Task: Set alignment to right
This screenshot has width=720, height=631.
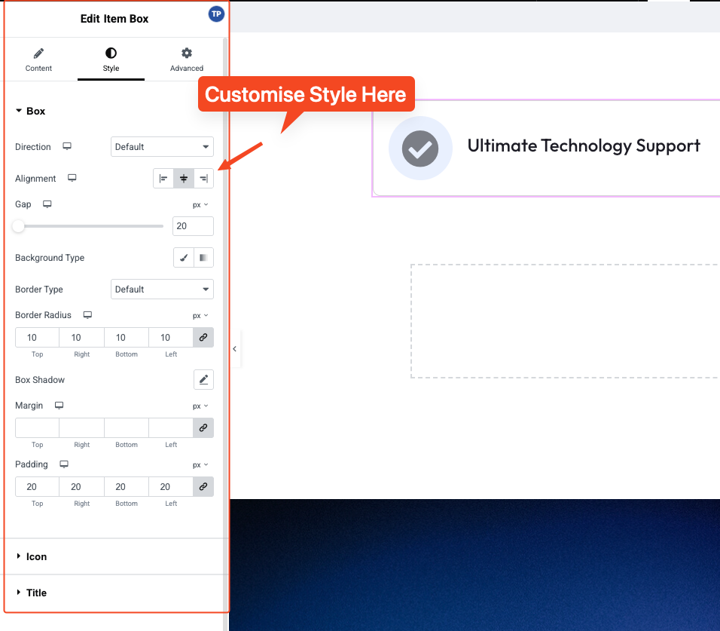Action: [203, 179]
